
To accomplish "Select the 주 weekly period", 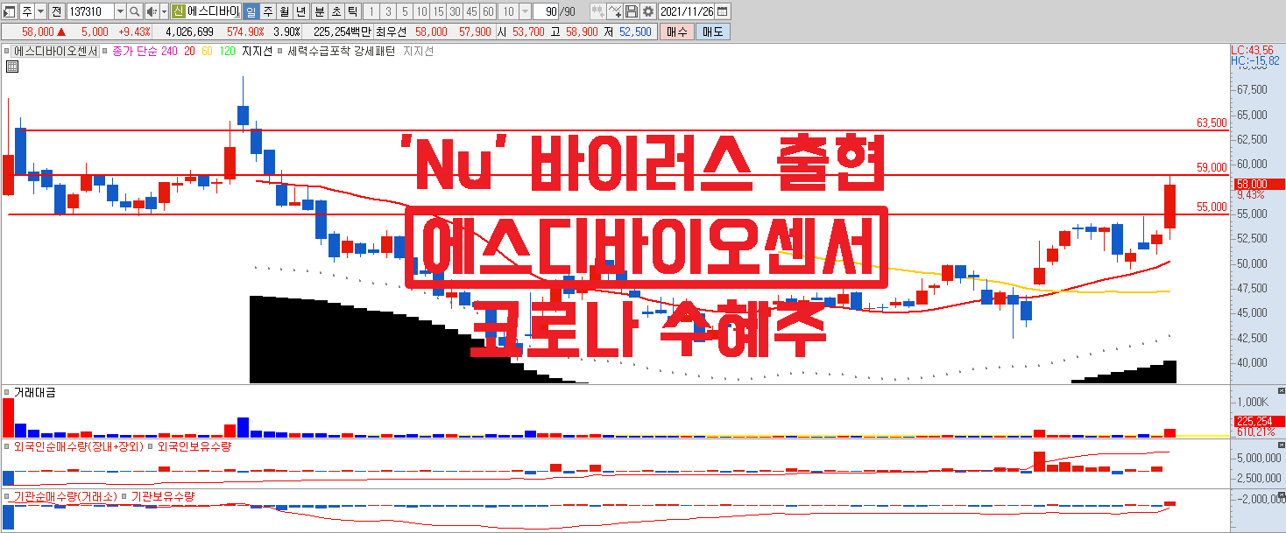I will click(268, 11).
